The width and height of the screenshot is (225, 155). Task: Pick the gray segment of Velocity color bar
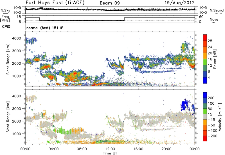[x=205, y=117]
